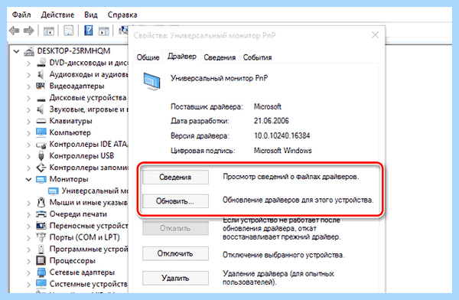Click the Сетевые адаптеры icon
The height and width of the screenshot is (300, 459).
point(41,272)
